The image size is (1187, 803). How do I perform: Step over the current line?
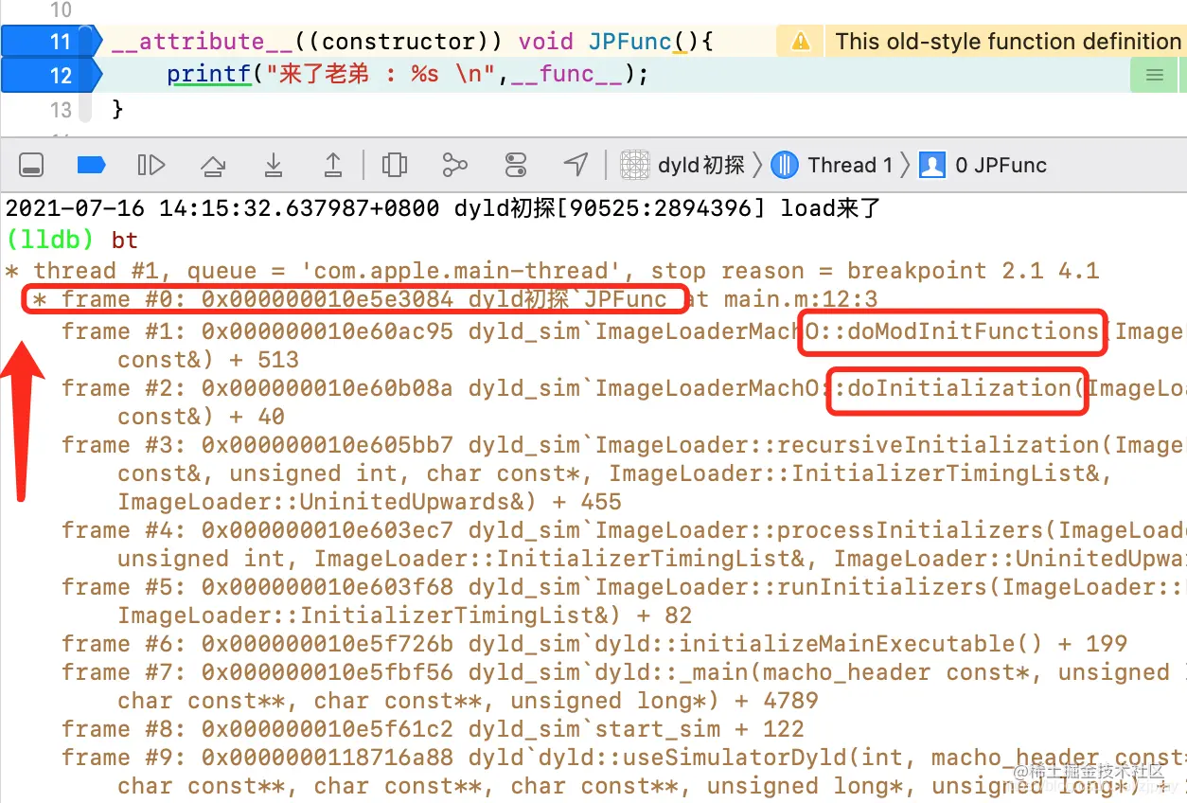click(213, 166)
